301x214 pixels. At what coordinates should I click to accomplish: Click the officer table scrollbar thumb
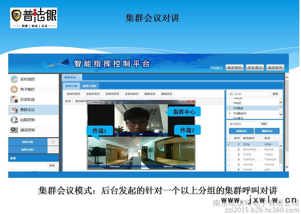(x=281, y=155)
